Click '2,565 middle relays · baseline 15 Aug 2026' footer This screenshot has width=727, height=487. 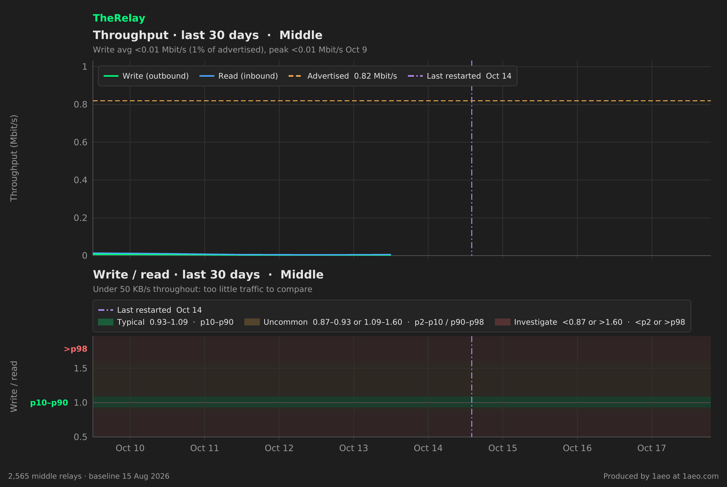(x=89, y=476)
